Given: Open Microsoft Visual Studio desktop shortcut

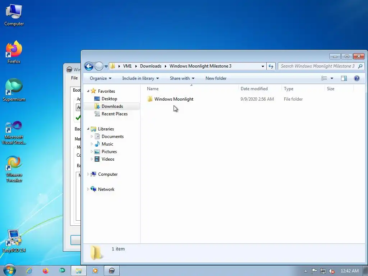Looking at the screenshot, I should pyautogui.click(x=14, y=133).
